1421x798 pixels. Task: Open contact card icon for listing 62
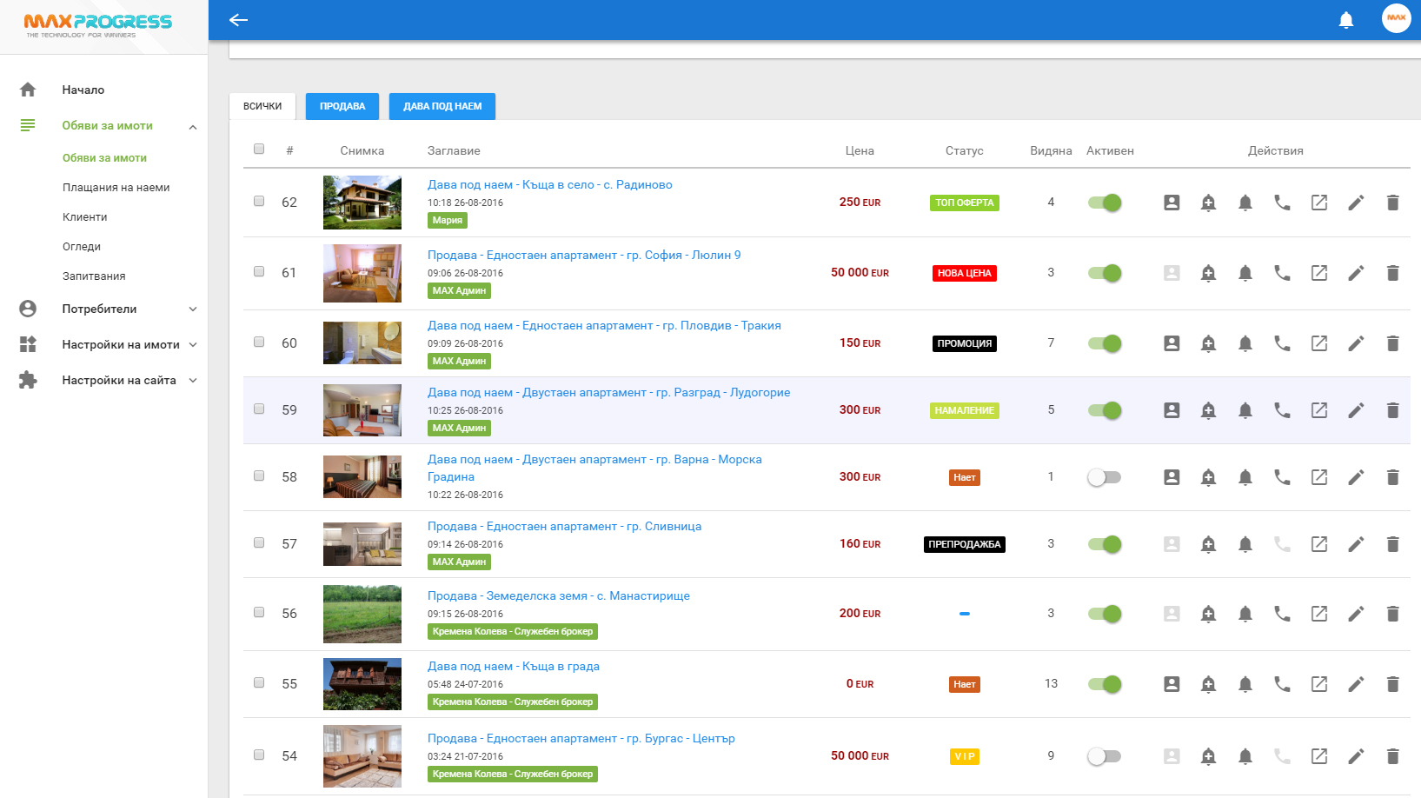pyautogui.click(x=1172, y=203)
